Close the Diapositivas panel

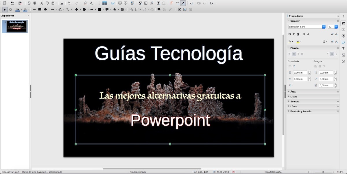click(x=28, y=16)
